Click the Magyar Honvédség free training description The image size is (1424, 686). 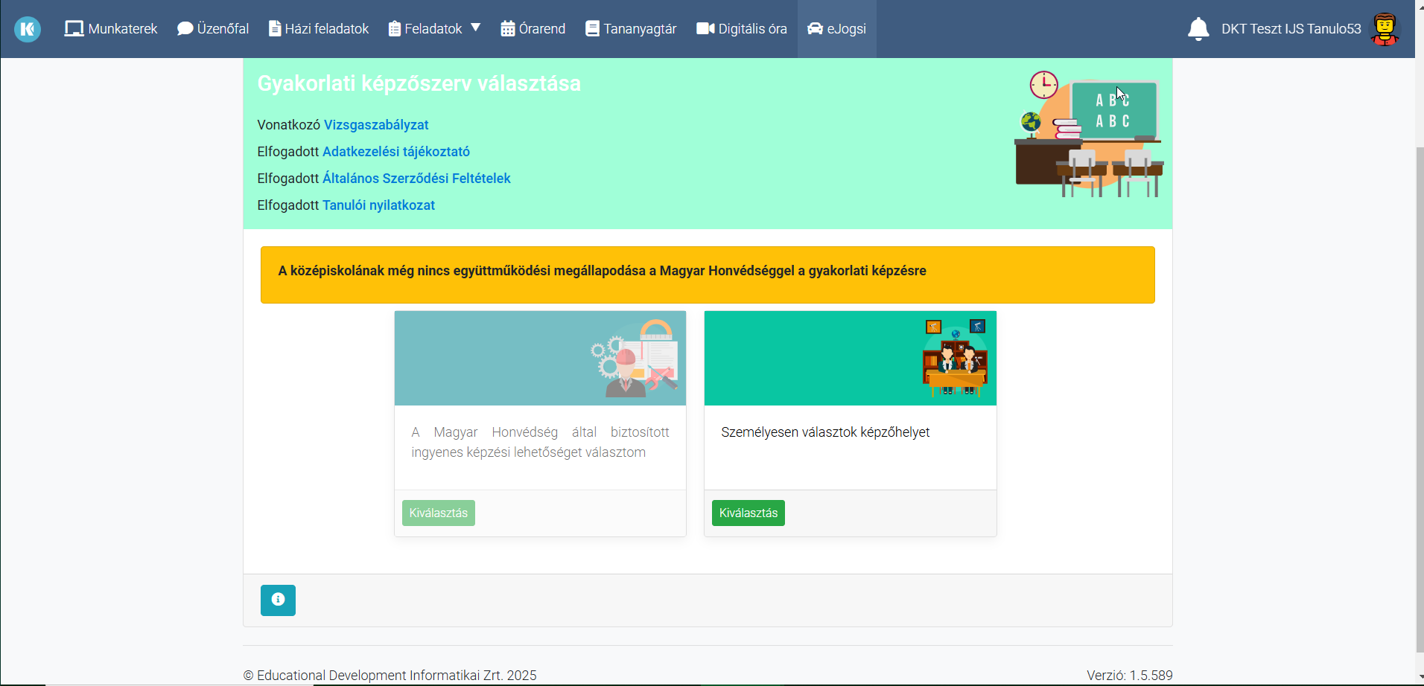[540, 442]
